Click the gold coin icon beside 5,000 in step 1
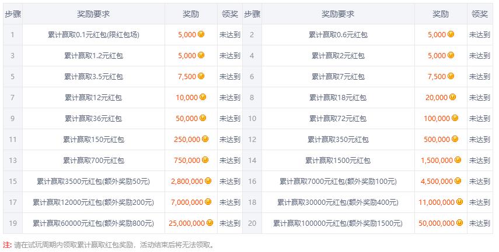 [x=201, y=34]
